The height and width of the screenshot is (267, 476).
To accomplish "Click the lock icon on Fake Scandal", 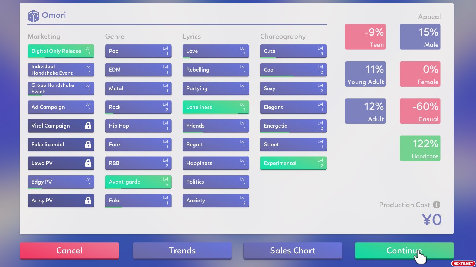I will click(88, 144).
